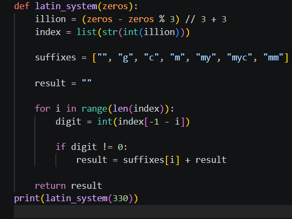Click suffixes[i] in the result concatenation line
The height and width of the screenshot is (219, 292).
pyautogui.click(x=151, y=160)
